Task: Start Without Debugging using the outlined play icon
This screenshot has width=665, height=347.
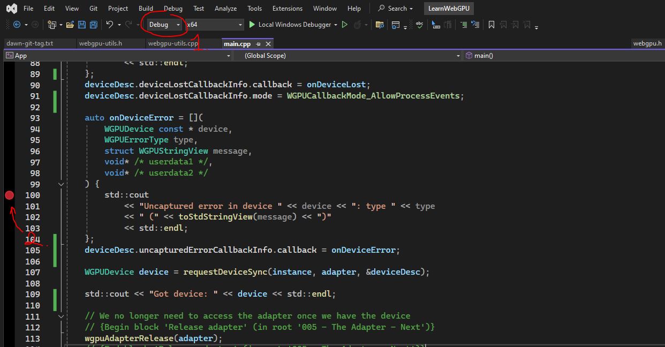Action: pyautogui.click(x=345, y=25)
